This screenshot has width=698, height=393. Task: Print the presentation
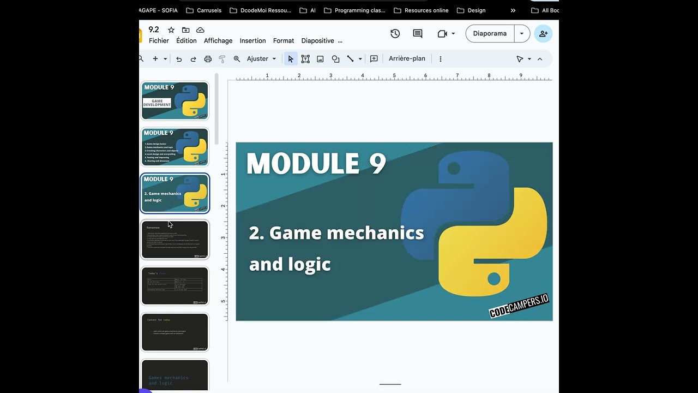pos(208,59)
